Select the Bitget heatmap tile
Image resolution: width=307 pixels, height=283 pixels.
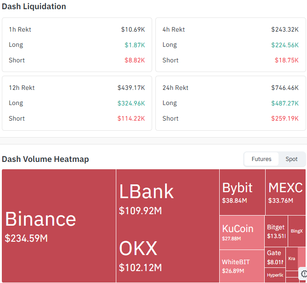click(276, 231)
